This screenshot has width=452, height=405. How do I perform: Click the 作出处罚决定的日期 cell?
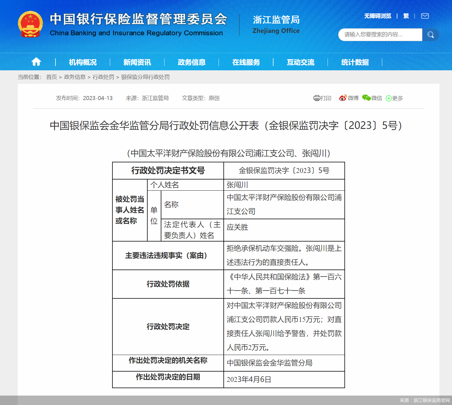click(168, 380)
